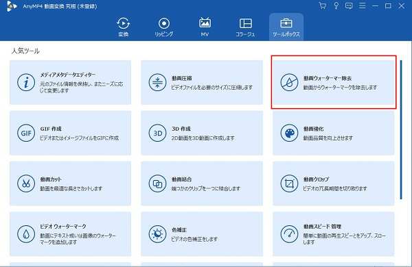412x267 pixels.
Task: Click the 動画ウォーターマーク除去 icon
Action: (x=289, y=82)
